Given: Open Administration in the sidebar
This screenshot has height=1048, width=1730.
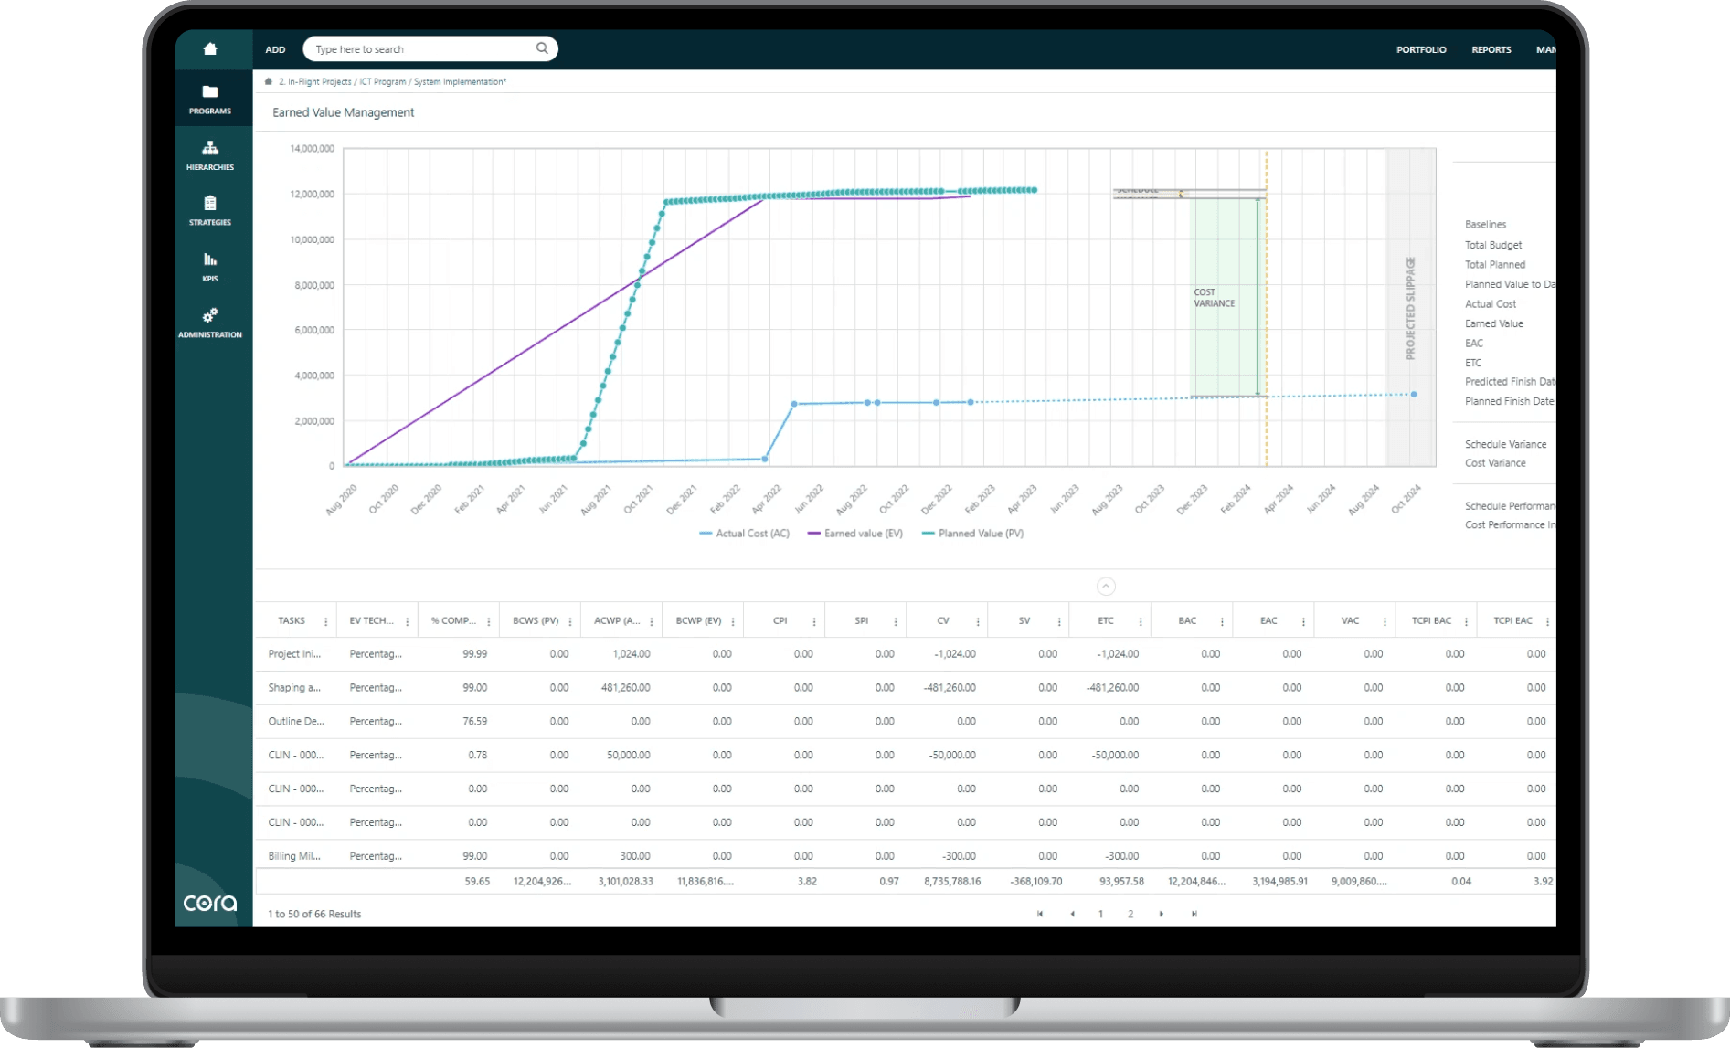Looking at the screenshot, I should click(210, 323).
